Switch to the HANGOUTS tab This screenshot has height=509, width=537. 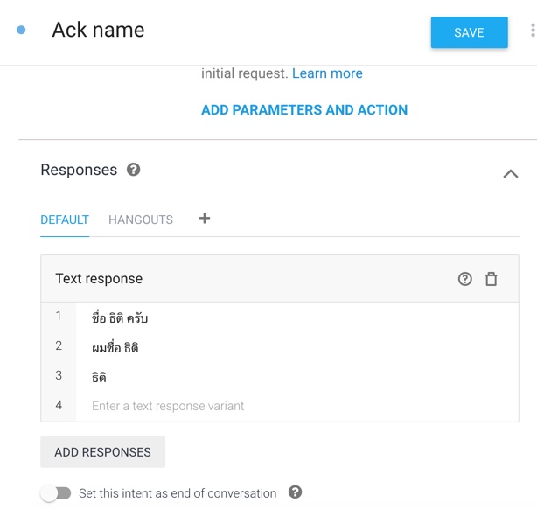click(x=141, y=220)
